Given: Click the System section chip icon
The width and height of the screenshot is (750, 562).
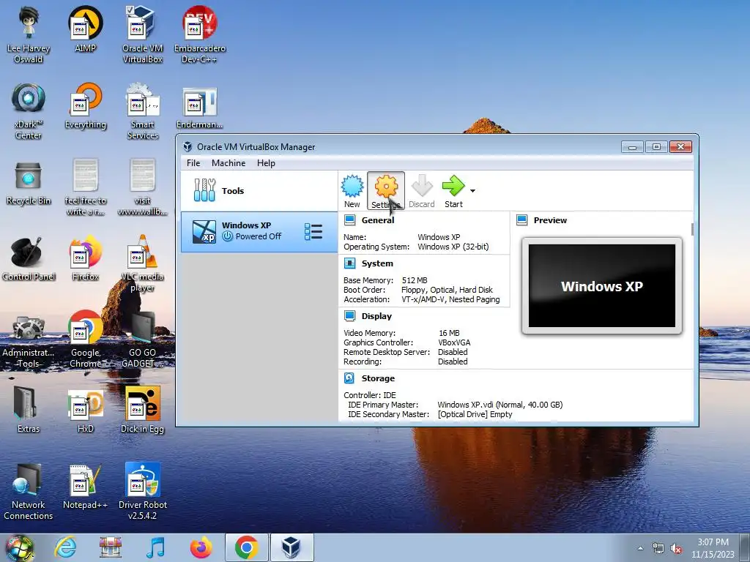Looking at the screenshot, I should 350,263.
